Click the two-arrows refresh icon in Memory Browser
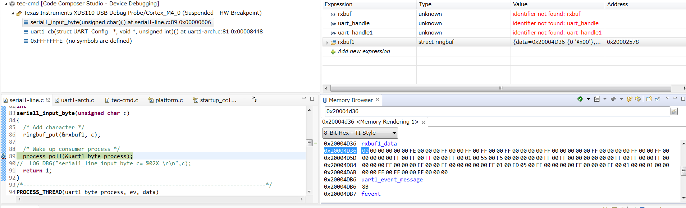Viewport: 686px width, 208px height. (629, 99)
